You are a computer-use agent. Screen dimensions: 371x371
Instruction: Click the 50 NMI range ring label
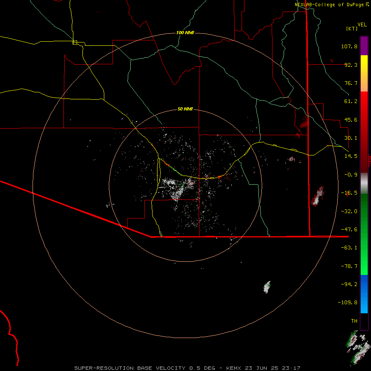[185, 109]
